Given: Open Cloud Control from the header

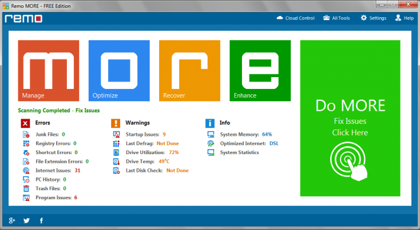Looking at the screenshot, I should pyautogui.click(x=296, y=18).
